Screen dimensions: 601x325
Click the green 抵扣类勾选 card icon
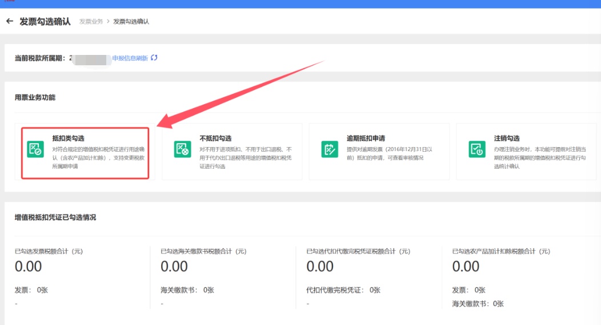pyautogui.click(x=35, y=149)
